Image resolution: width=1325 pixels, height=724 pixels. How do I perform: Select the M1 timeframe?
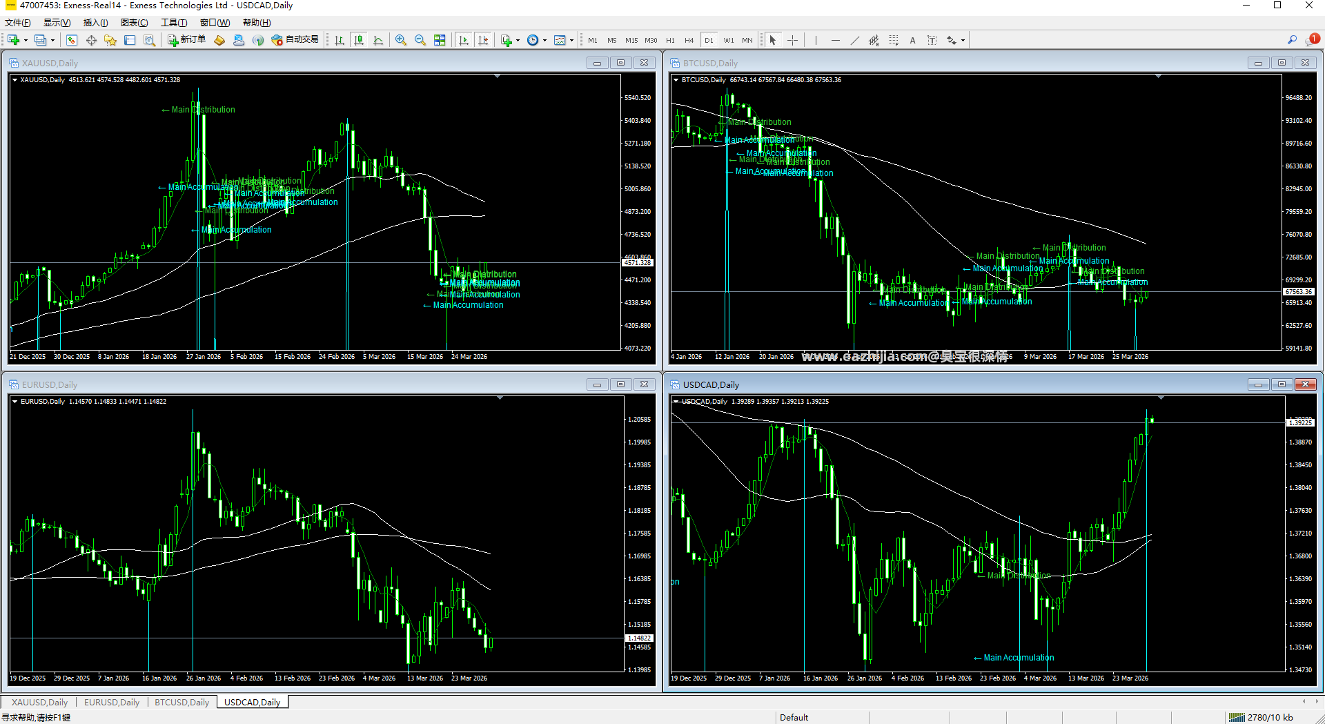[x=593, y=40]
